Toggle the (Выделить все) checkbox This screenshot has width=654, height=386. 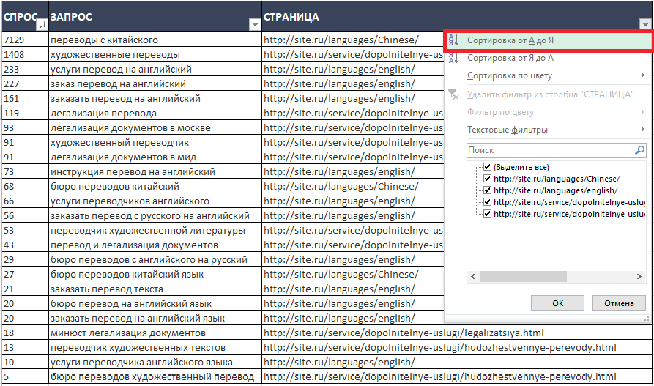point(487,167)
